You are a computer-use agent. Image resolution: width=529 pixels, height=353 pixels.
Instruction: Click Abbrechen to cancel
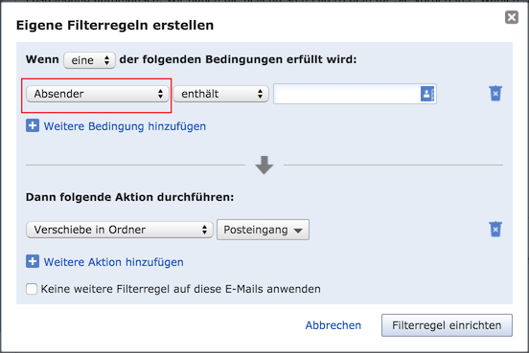pos(333,325)
